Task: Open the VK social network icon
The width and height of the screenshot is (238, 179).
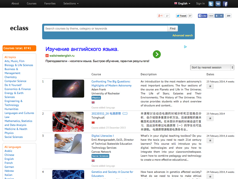Action: coord(218,4)
